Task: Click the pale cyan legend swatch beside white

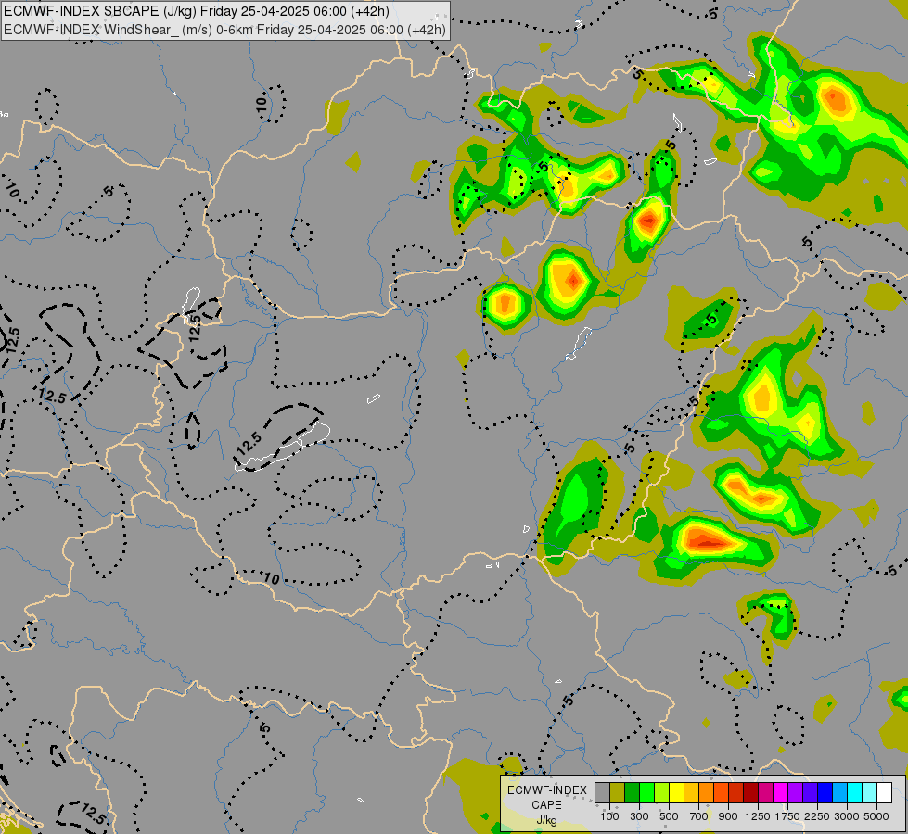Action: tap(870, 792)
